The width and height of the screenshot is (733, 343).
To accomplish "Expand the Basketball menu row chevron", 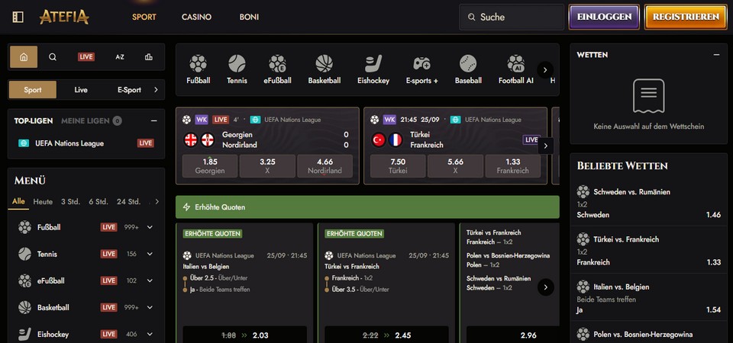I will click(x=150, y=307).
